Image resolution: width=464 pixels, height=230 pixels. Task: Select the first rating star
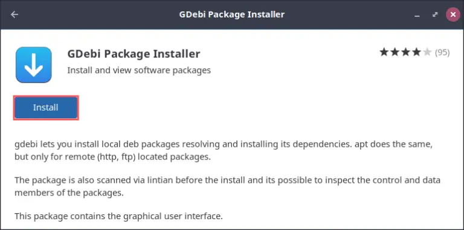point(384,53)
